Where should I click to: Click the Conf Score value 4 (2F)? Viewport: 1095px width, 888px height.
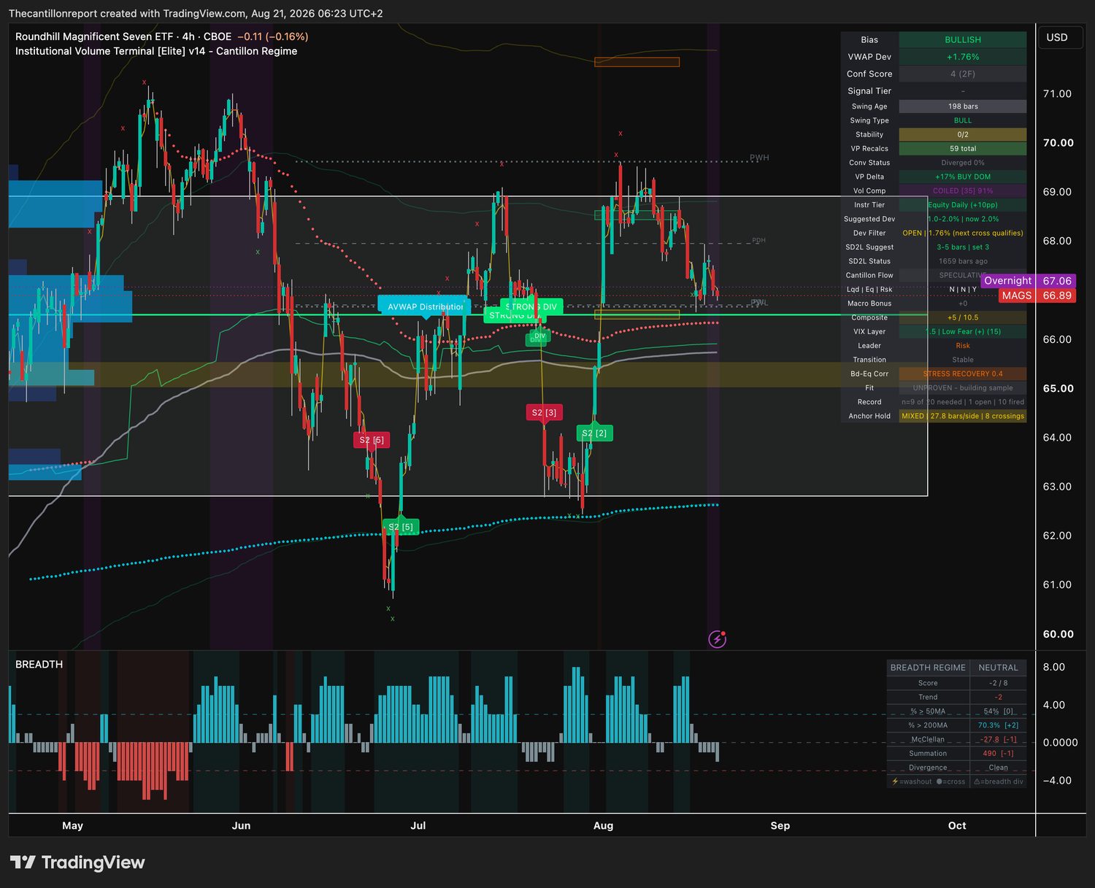(963, 74)
